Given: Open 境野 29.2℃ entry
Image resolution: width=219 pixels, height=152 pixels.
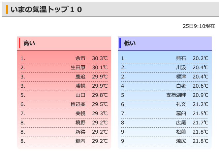Looking at the screenshot, I should (64, 123).
